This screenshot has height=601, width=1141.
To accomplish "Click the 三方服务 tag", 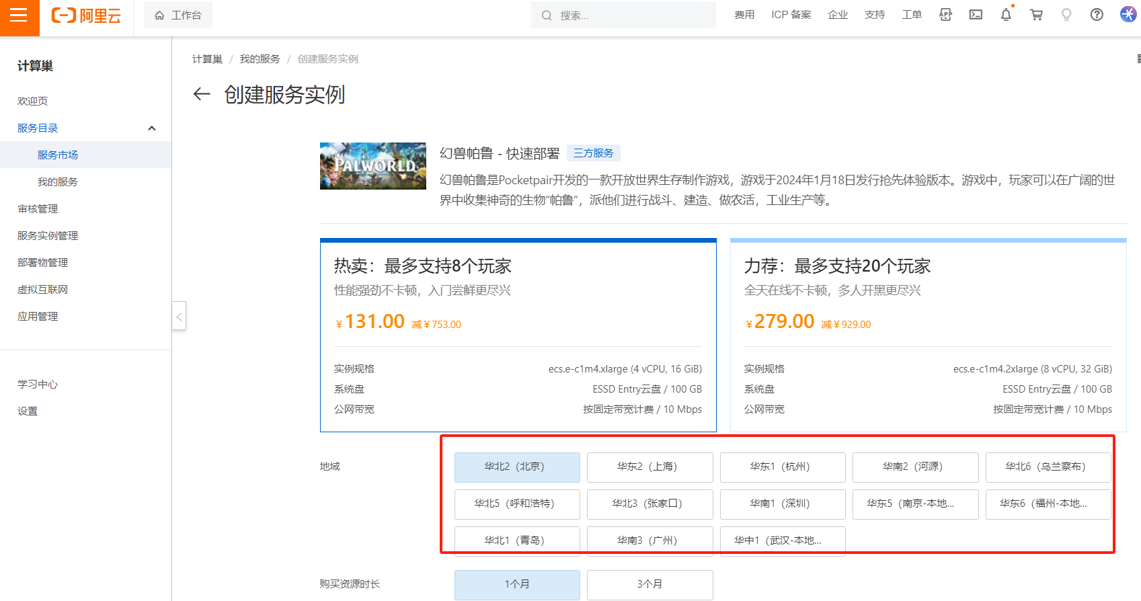I will click(593, 153).
